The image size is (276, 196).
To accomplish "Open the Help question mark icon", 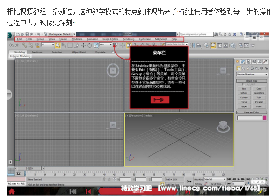I will click(241, 34).
